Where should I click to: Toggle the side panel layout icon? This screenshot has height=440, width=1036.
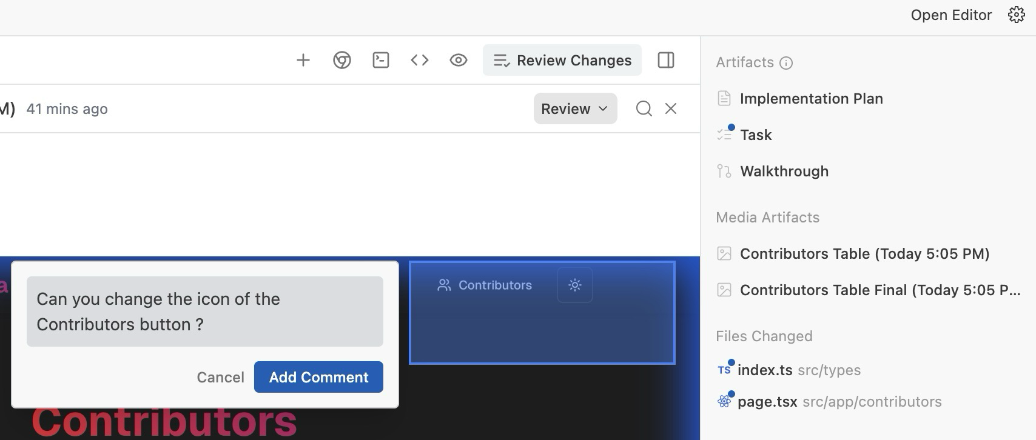[666, 60]
